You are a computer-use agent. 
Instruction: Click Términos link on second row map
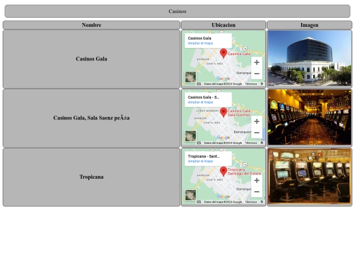click(x=251, y=143)
